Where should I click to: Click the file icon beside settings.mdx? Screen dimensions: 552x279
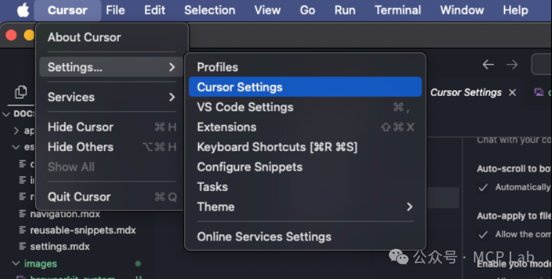coord(23,246)
